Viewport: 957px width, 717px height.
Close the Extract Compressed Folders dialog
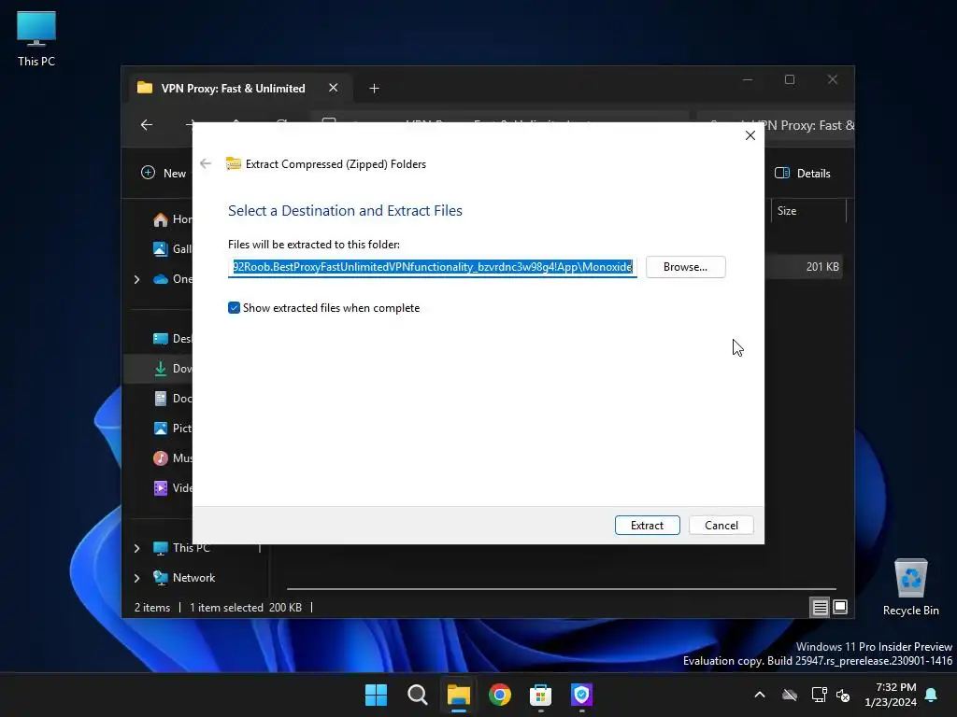tap(750, 135)
